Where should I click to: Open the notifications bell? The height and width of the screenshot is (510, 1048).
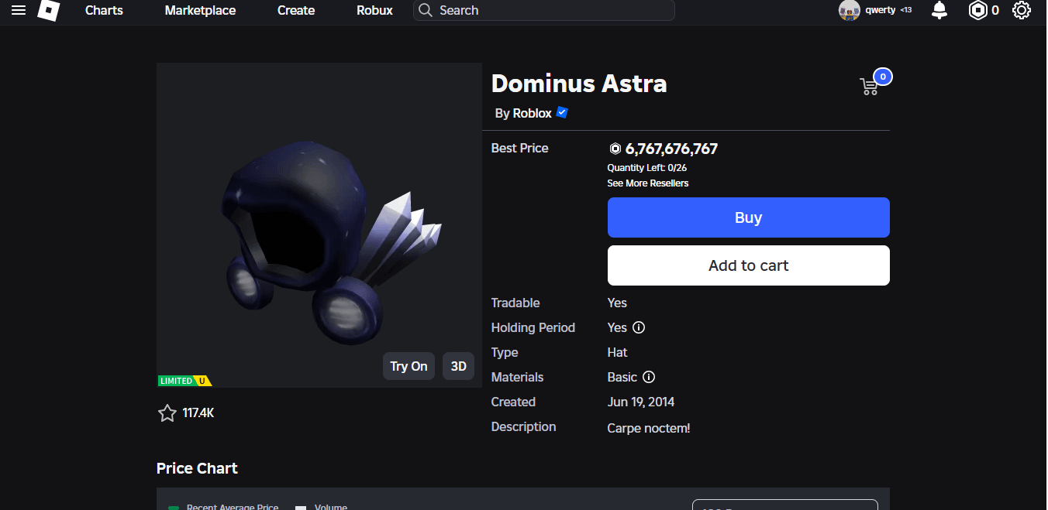[x=939, y=10]
